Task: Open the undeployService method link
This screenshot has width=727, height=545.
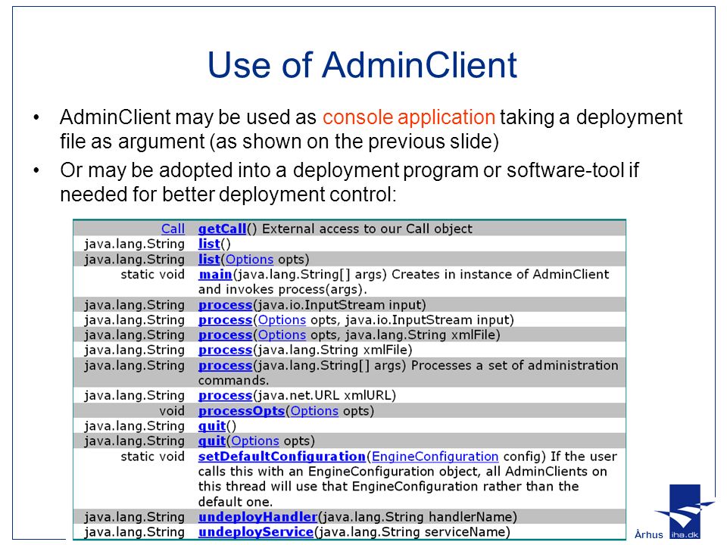Action: click(256, 532)
